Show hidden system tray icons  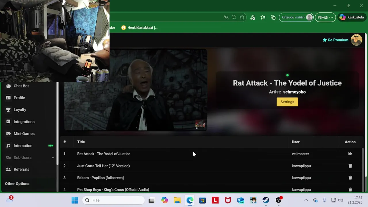pos(306,200)
